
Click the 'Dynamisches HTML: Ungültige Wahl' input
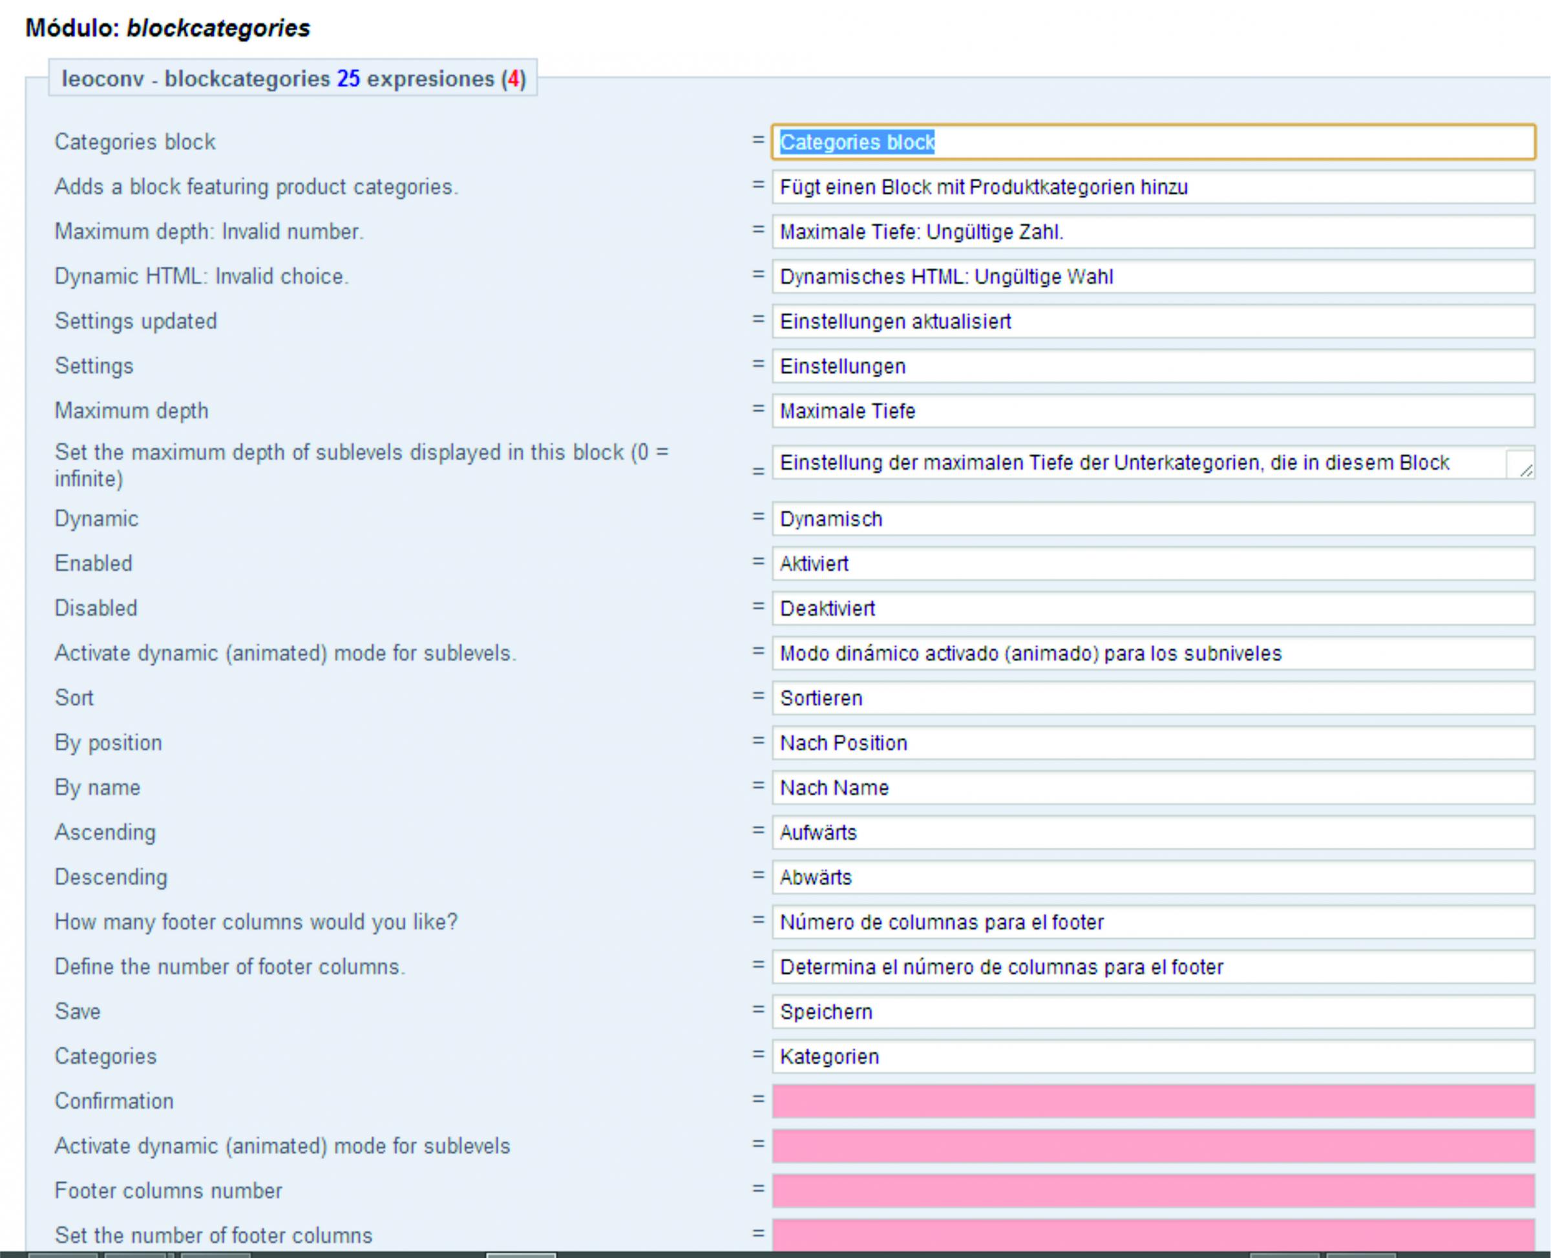1152,277
